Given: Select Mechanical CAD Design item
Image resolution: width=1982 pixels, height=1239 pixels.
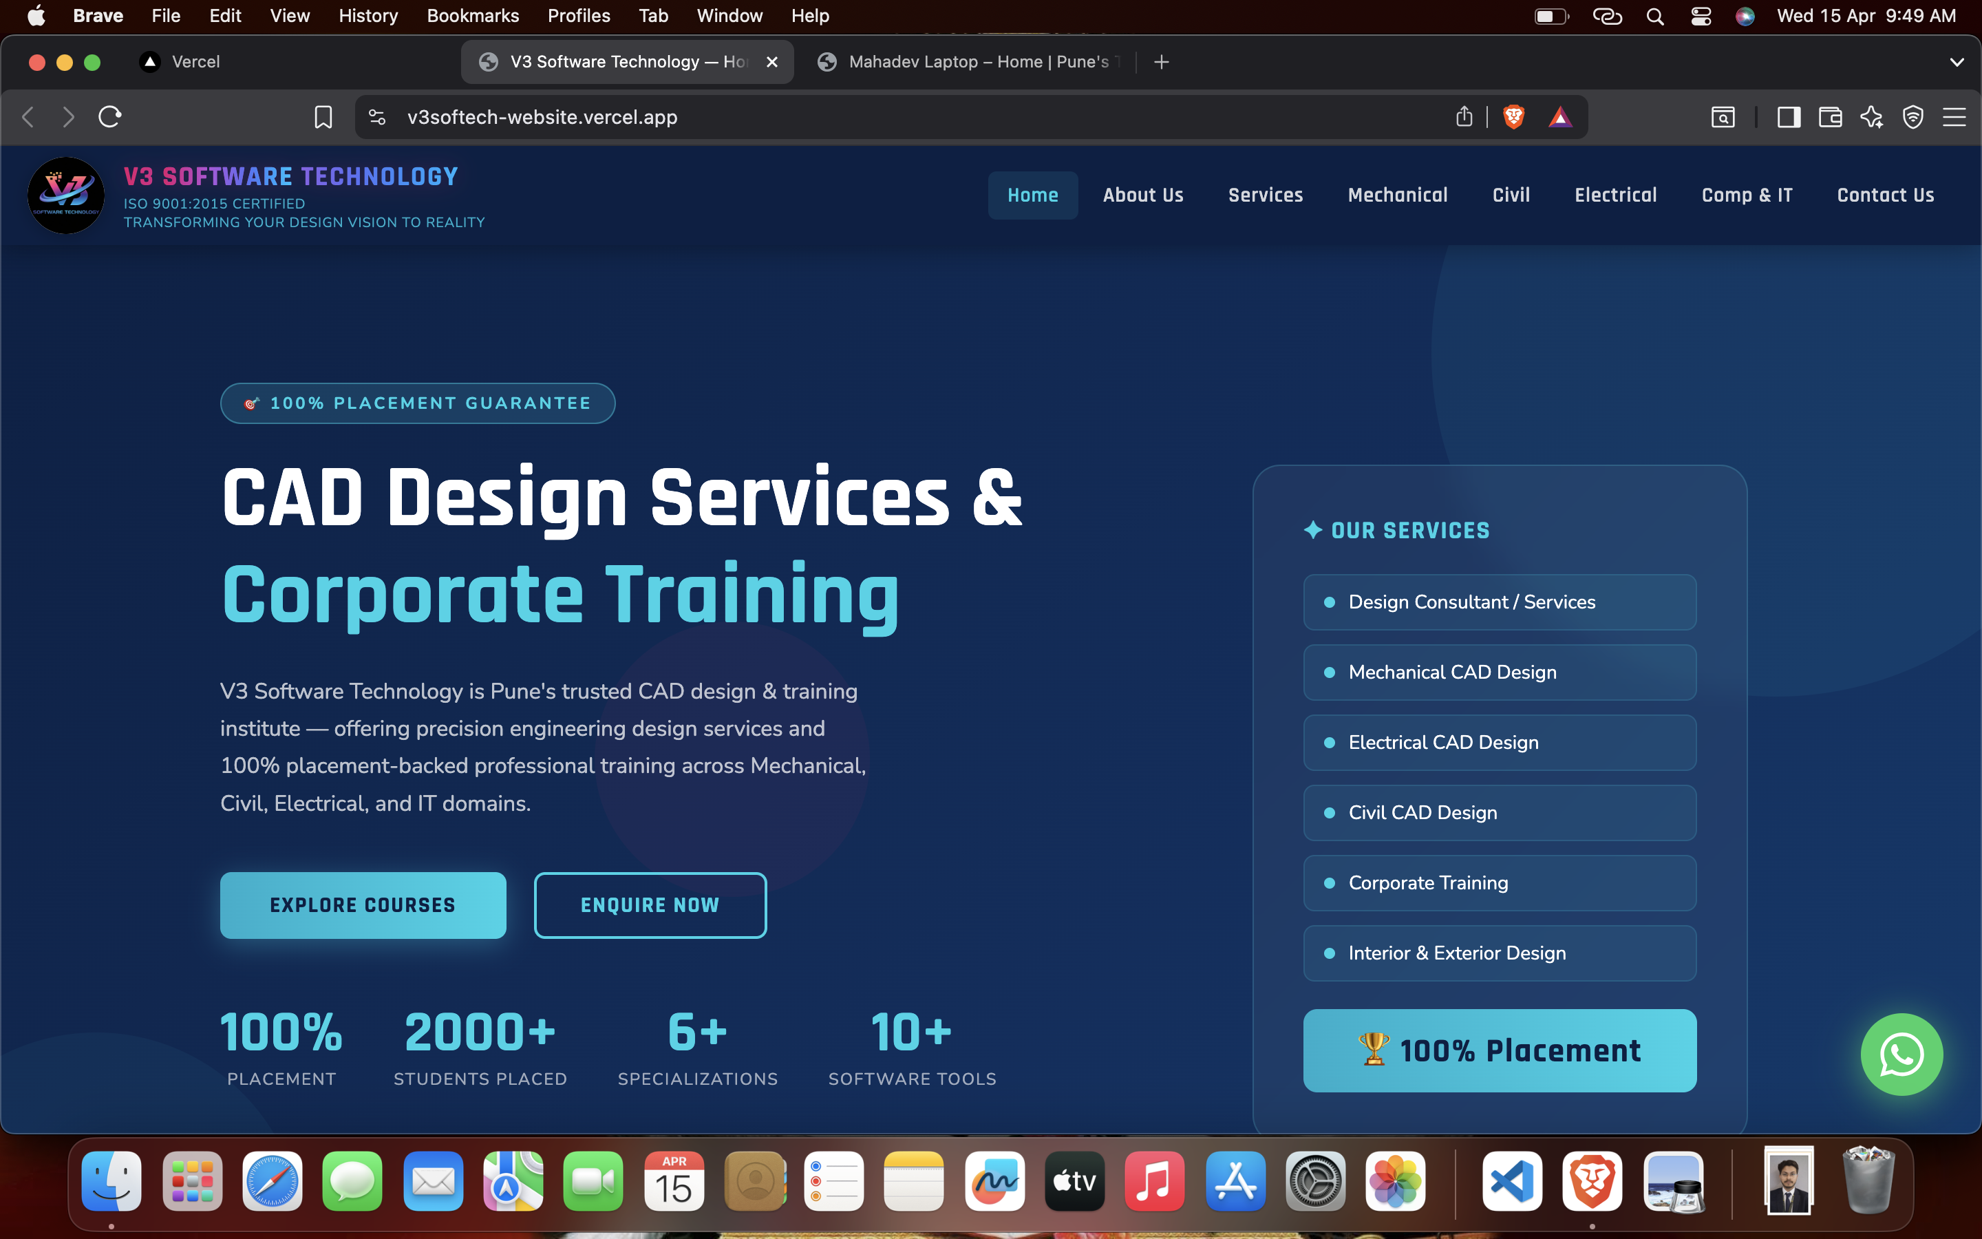Looking at the screenshot, I should coord(1500,672).
